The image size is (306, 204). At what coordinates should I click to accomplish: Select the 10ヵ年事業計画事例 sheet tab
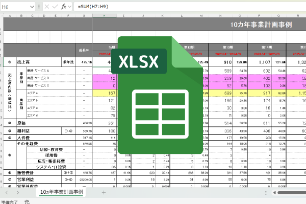[x=62, y=192]
